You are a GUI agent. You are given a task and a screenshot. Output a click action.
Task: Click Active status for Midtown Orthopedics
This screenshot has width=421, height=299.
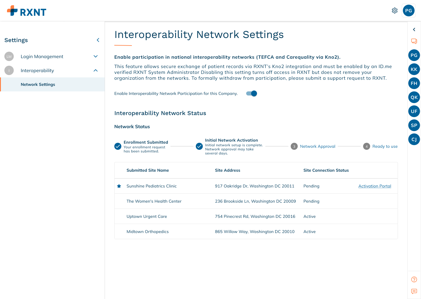[x=310, y=232]
